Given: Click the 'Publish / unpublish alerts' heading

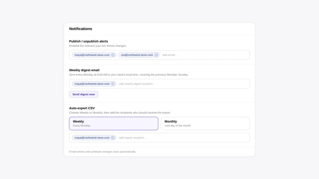Looking at the screenshot, I should 89,41.
